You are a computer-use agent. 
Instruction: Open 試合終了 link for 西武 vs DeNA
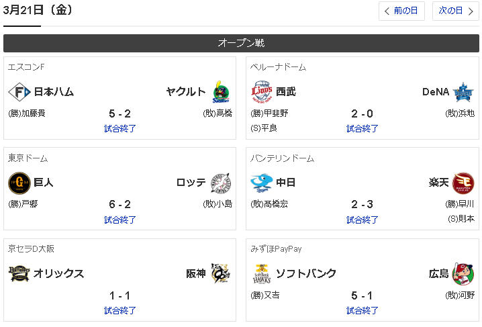point(363,128)
